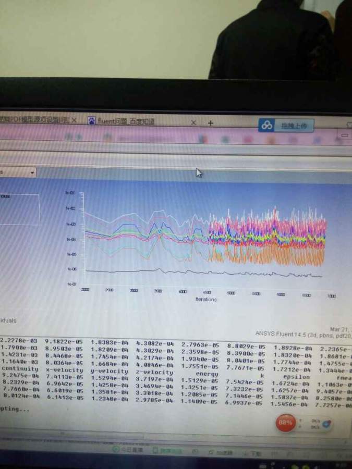
Task: Click the black continuity residual curve
Action: pyautogui.click(x=203, y=272)
